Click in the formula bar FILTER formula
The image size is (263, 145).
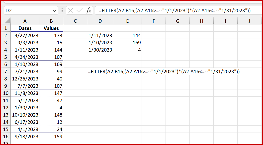click(175, 11)
